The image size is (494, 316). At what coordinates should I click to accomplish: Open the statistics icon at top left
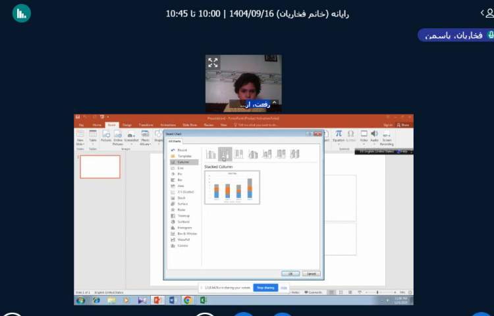click(22, 13)
